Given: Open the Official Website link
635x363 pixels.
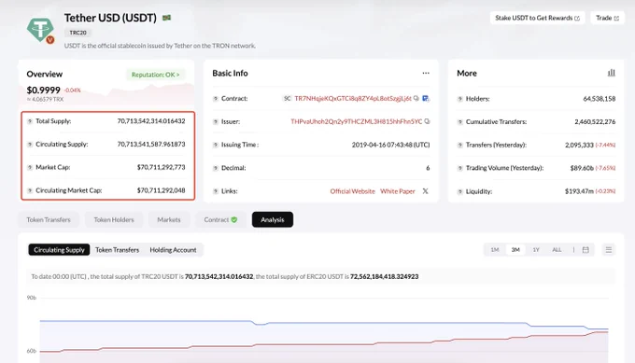Looking at the screenshot, I should click(352, 191).
